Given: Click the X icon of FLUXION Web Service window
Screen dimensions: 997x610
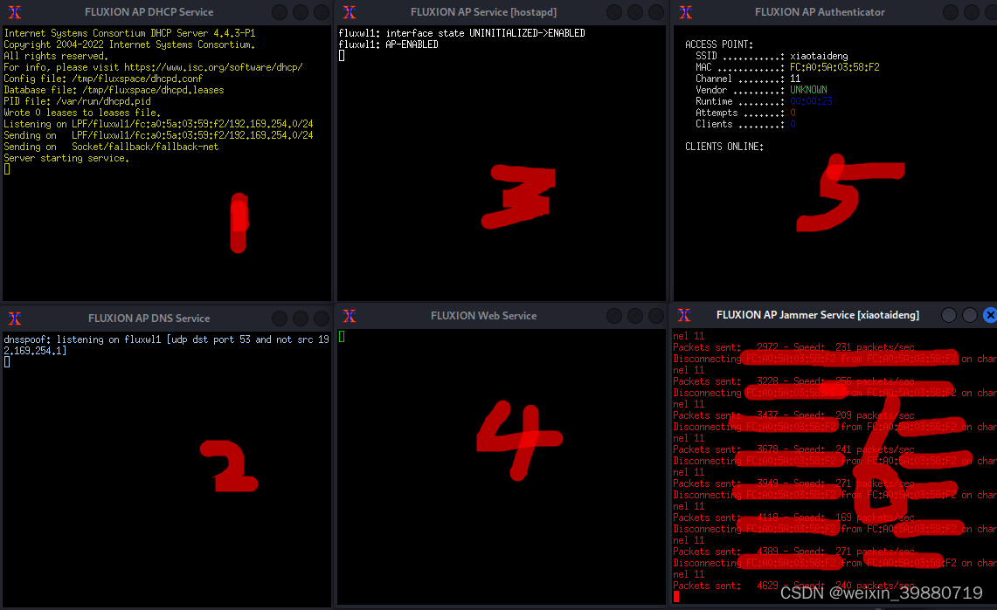Looking at the screenshot, I should (349, 316).
